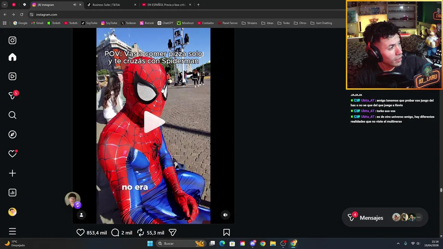This screenshot has width=443, height=249.
Task: Open the BioLink bookmark
Action: (x=147, y=23)
